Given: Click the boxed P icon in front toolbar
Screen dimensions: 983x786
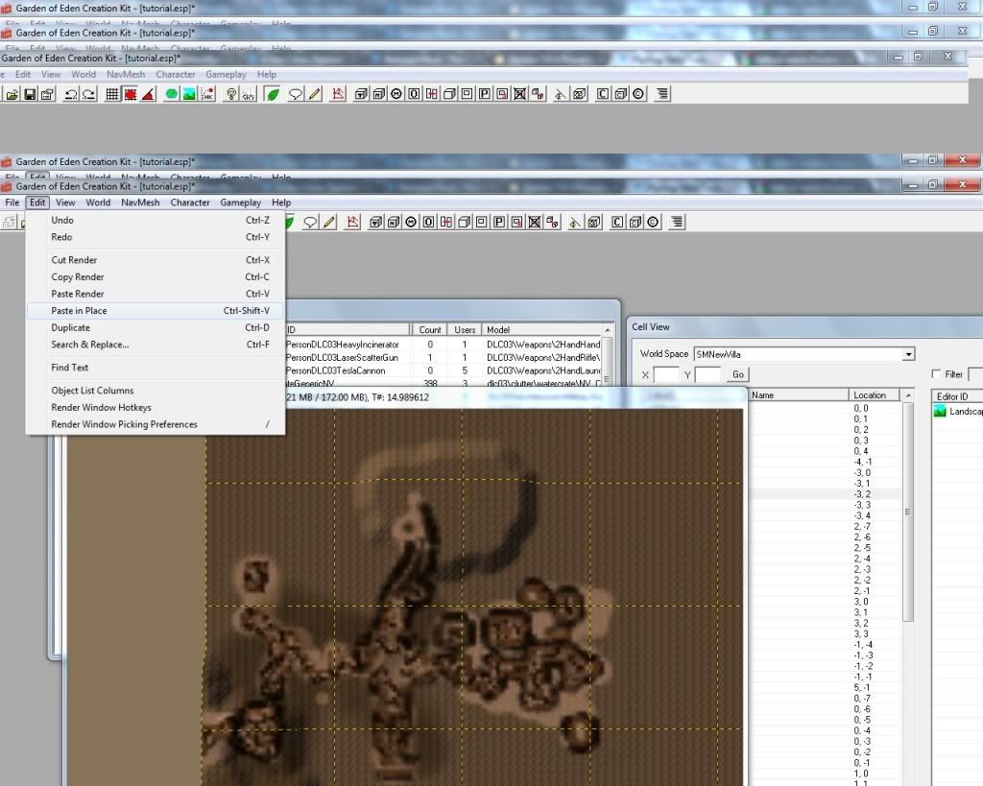Looking at the screenshot, I should tap(499, 222).
